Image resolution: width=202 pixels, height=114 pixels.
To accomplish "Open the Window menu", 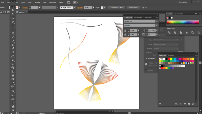I will (53, 3).
